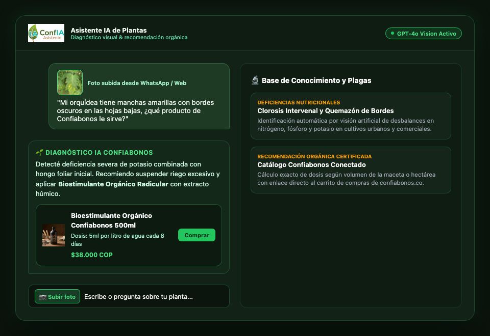
Task: Click the bold Biostimulante Orgánico Radicular text
Action: 113,184
